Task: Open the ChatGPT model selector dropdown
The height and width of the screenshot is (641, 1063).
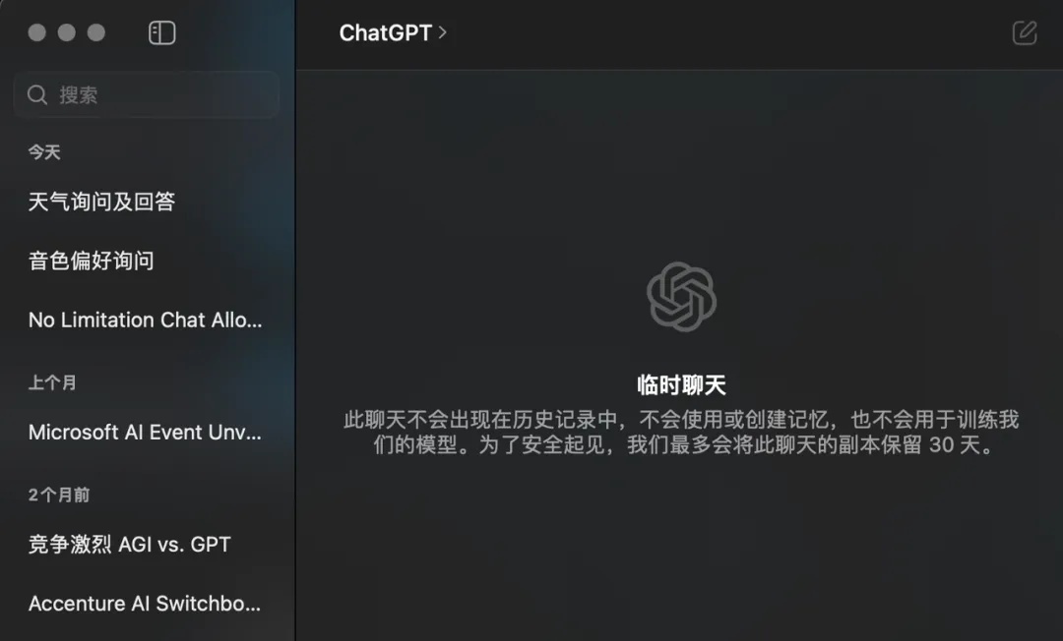Action: coord(393,32)
